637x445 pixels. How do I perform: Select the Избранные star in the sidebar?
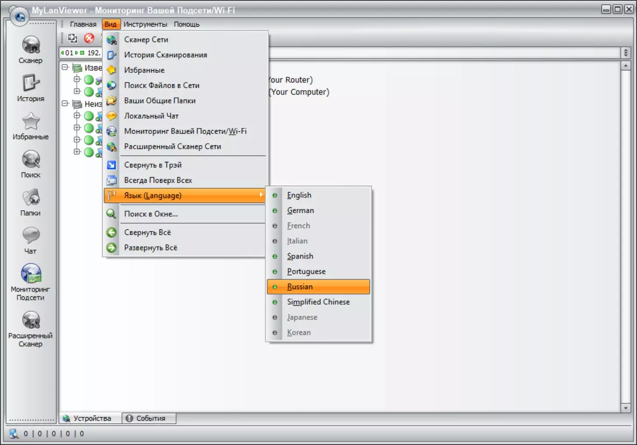click(31, 126)
